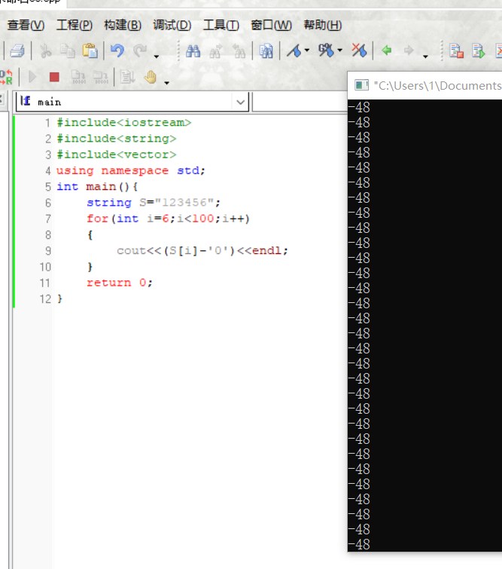Open the 调试(D) menu
This screenshot has height=569, width=502.
[x=172, y=25]
